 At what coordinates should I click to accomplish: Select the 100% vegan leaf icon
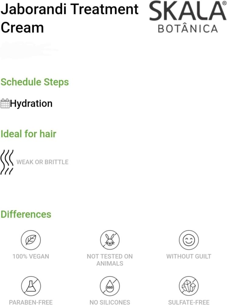31,240
